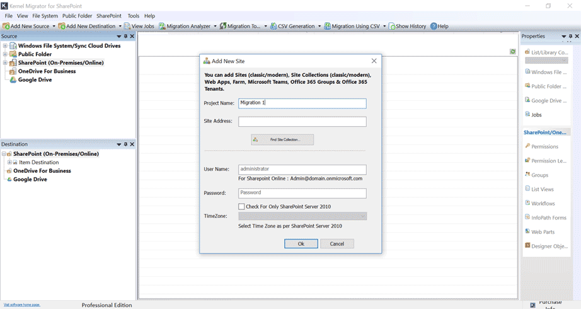Open the Migration Analyzer dropdown arrow
581x309 pixels.
pos(215,26)
